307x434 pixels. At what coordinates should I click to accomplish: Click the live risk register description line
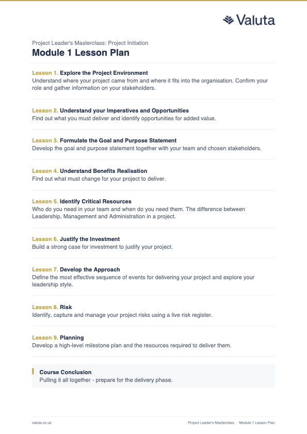[x=122, y=315]
